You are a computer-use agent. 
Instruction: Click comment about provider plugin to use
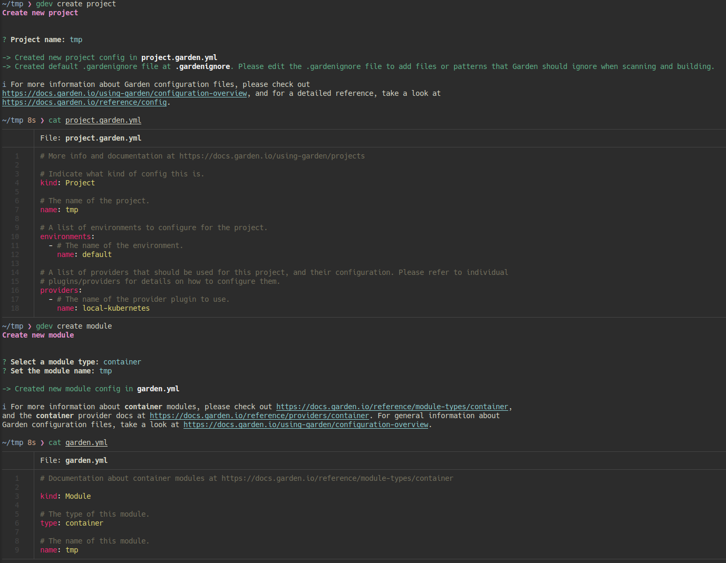coord(143,299)
